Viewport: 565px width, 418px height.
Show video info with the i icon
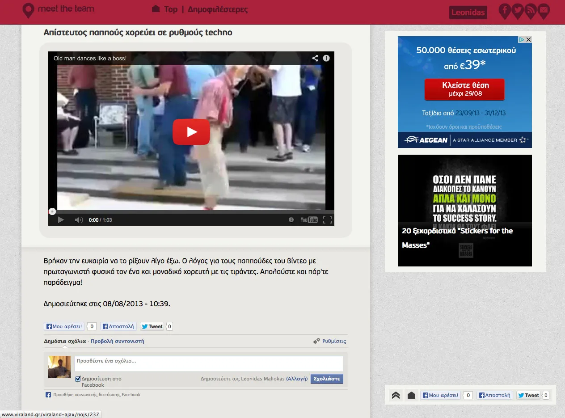click(x=326, y=58)
